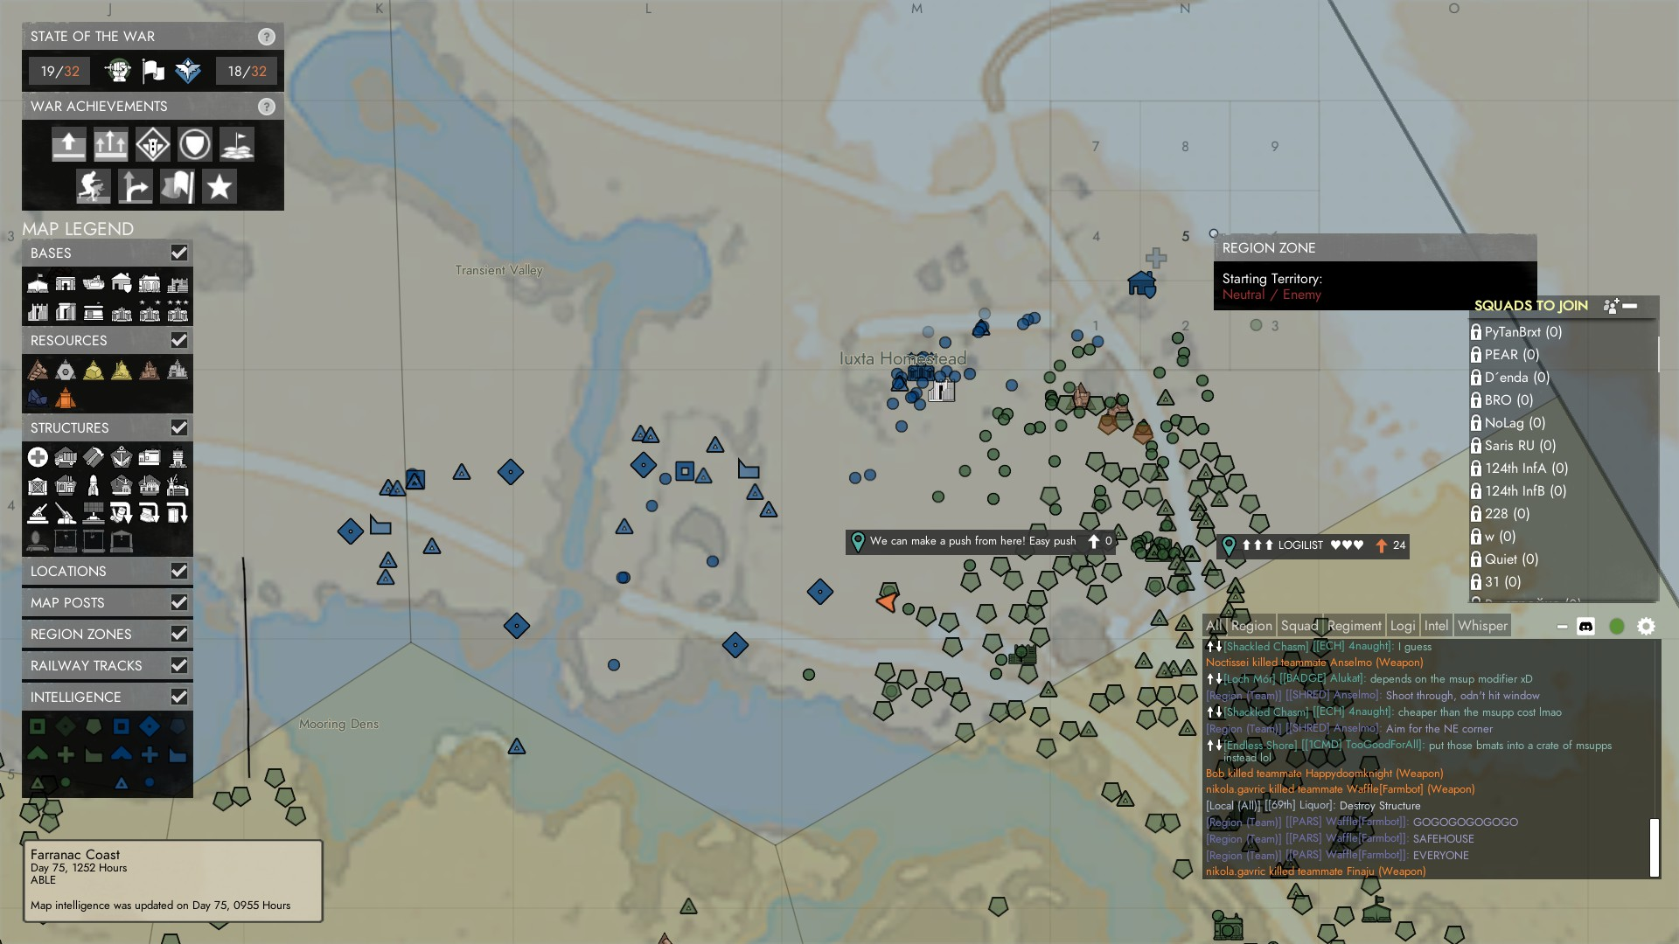Collapse the Squads To Join panel
The width and height of the screenshot is (1679, 944).
pyautogui.click(x=1630, y=306)
